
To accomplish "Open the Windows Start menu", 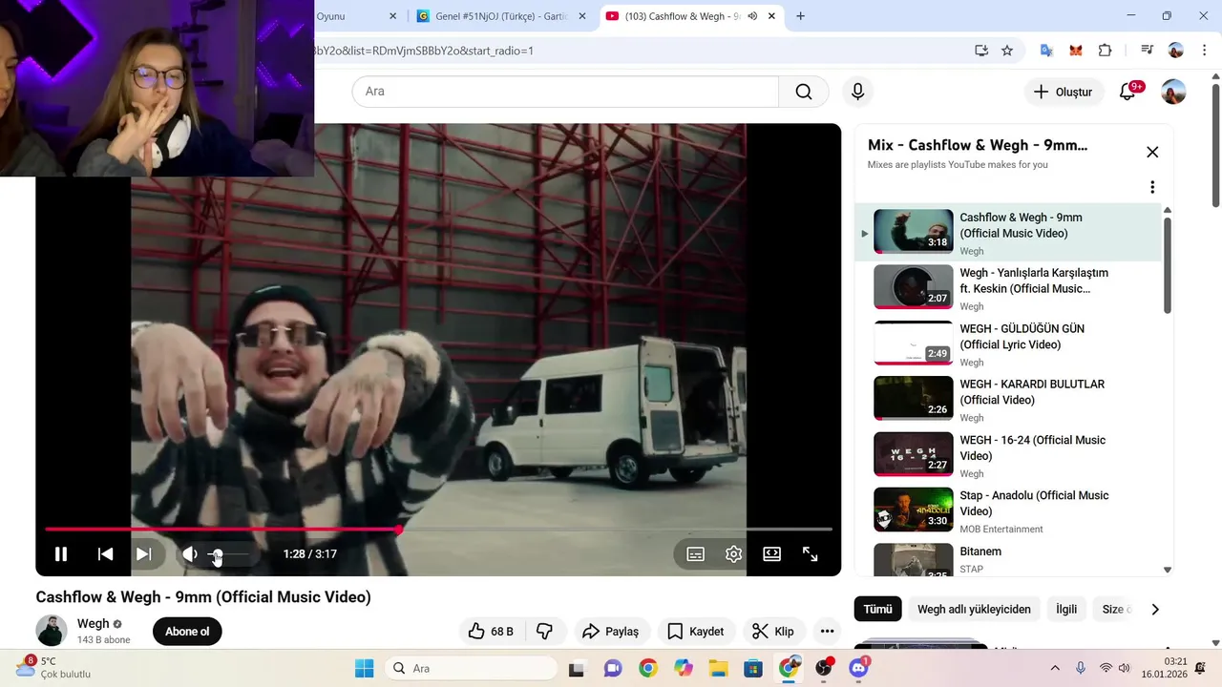I will pos(365,668).
